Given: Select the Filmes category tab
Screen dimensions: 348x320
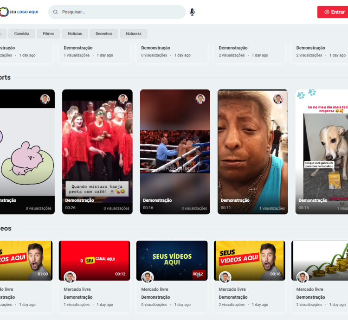Looking at the screenshot, I should (49, 34).
